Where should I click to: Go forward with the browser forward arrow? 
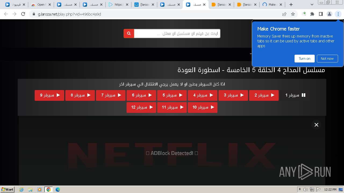(x=15, y=14)
